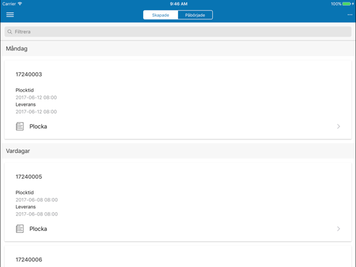The width and height of the screenshot is (356, 267).
Task: Switch to the Skapade tab
Action: point(161,15)
